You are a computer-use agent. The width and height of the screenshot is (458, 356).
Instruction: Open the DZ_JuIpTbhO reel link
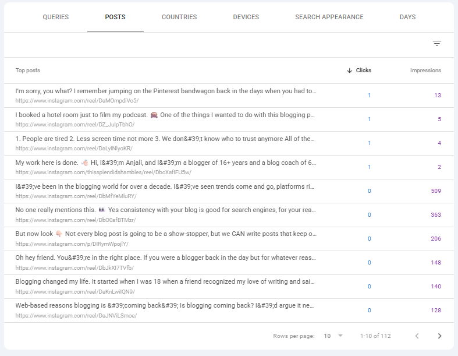point(74,125)
